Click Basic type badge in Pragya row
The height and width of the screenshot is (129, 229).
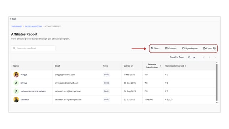pyautogui.click(x=106, y=74)
